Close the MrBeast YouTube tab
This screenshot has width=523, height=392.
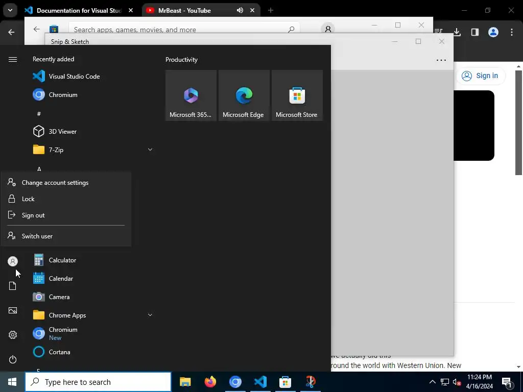(x=252, y=10)
